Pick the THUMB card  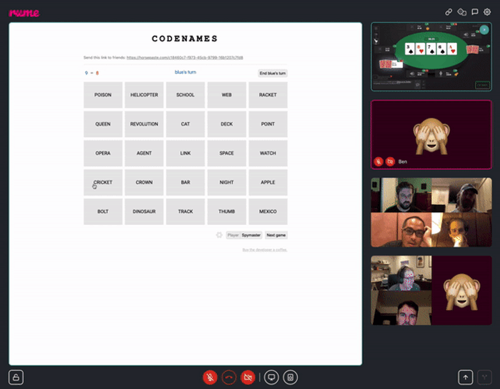[x=227, y=211]
